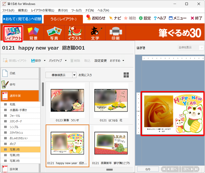Select ポップ subcategory

pos(20,144)
